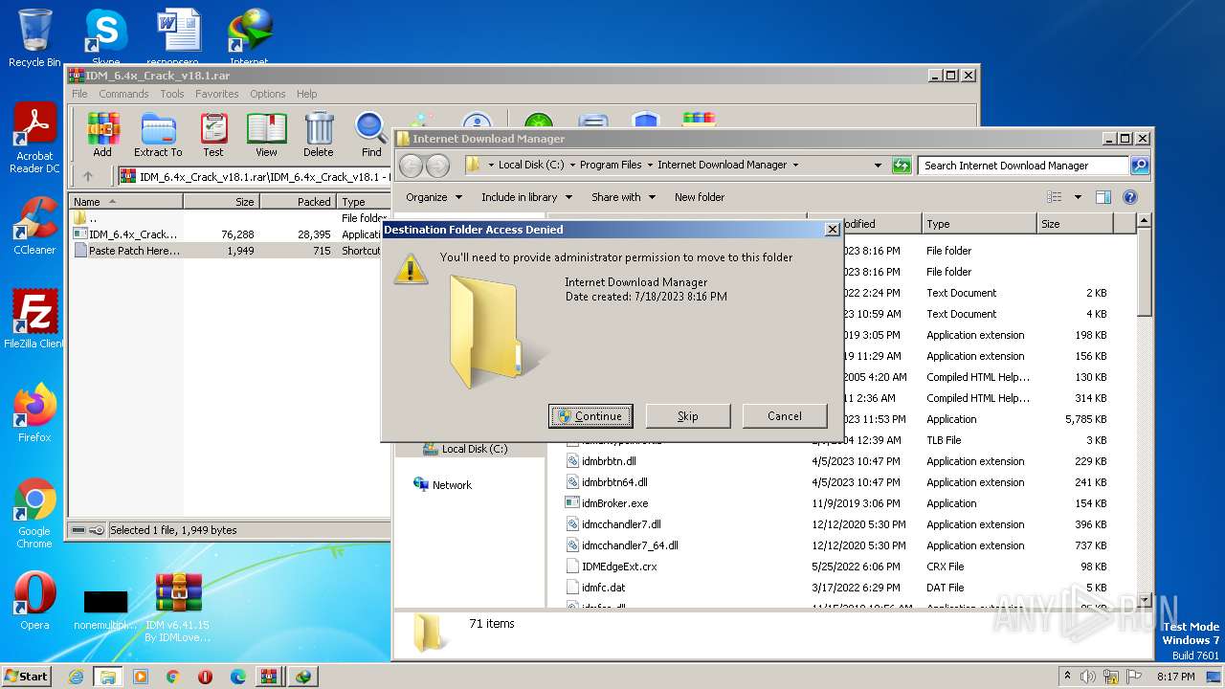Open WinRAR Tools menu
This screenshot has width=1225, height=689.
click(172, 94)
